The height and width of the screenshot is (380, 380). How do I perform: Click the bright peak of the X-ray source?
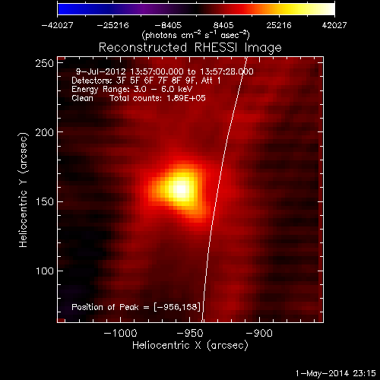[180, 189]
